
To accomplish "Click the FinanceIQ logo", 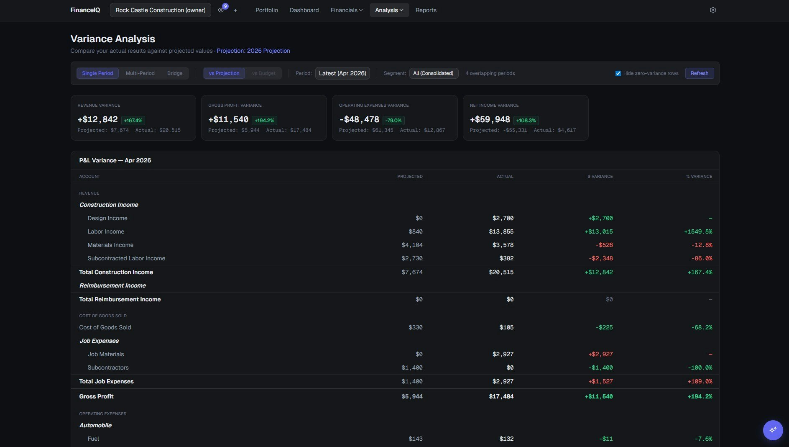I will pos(85,10).
